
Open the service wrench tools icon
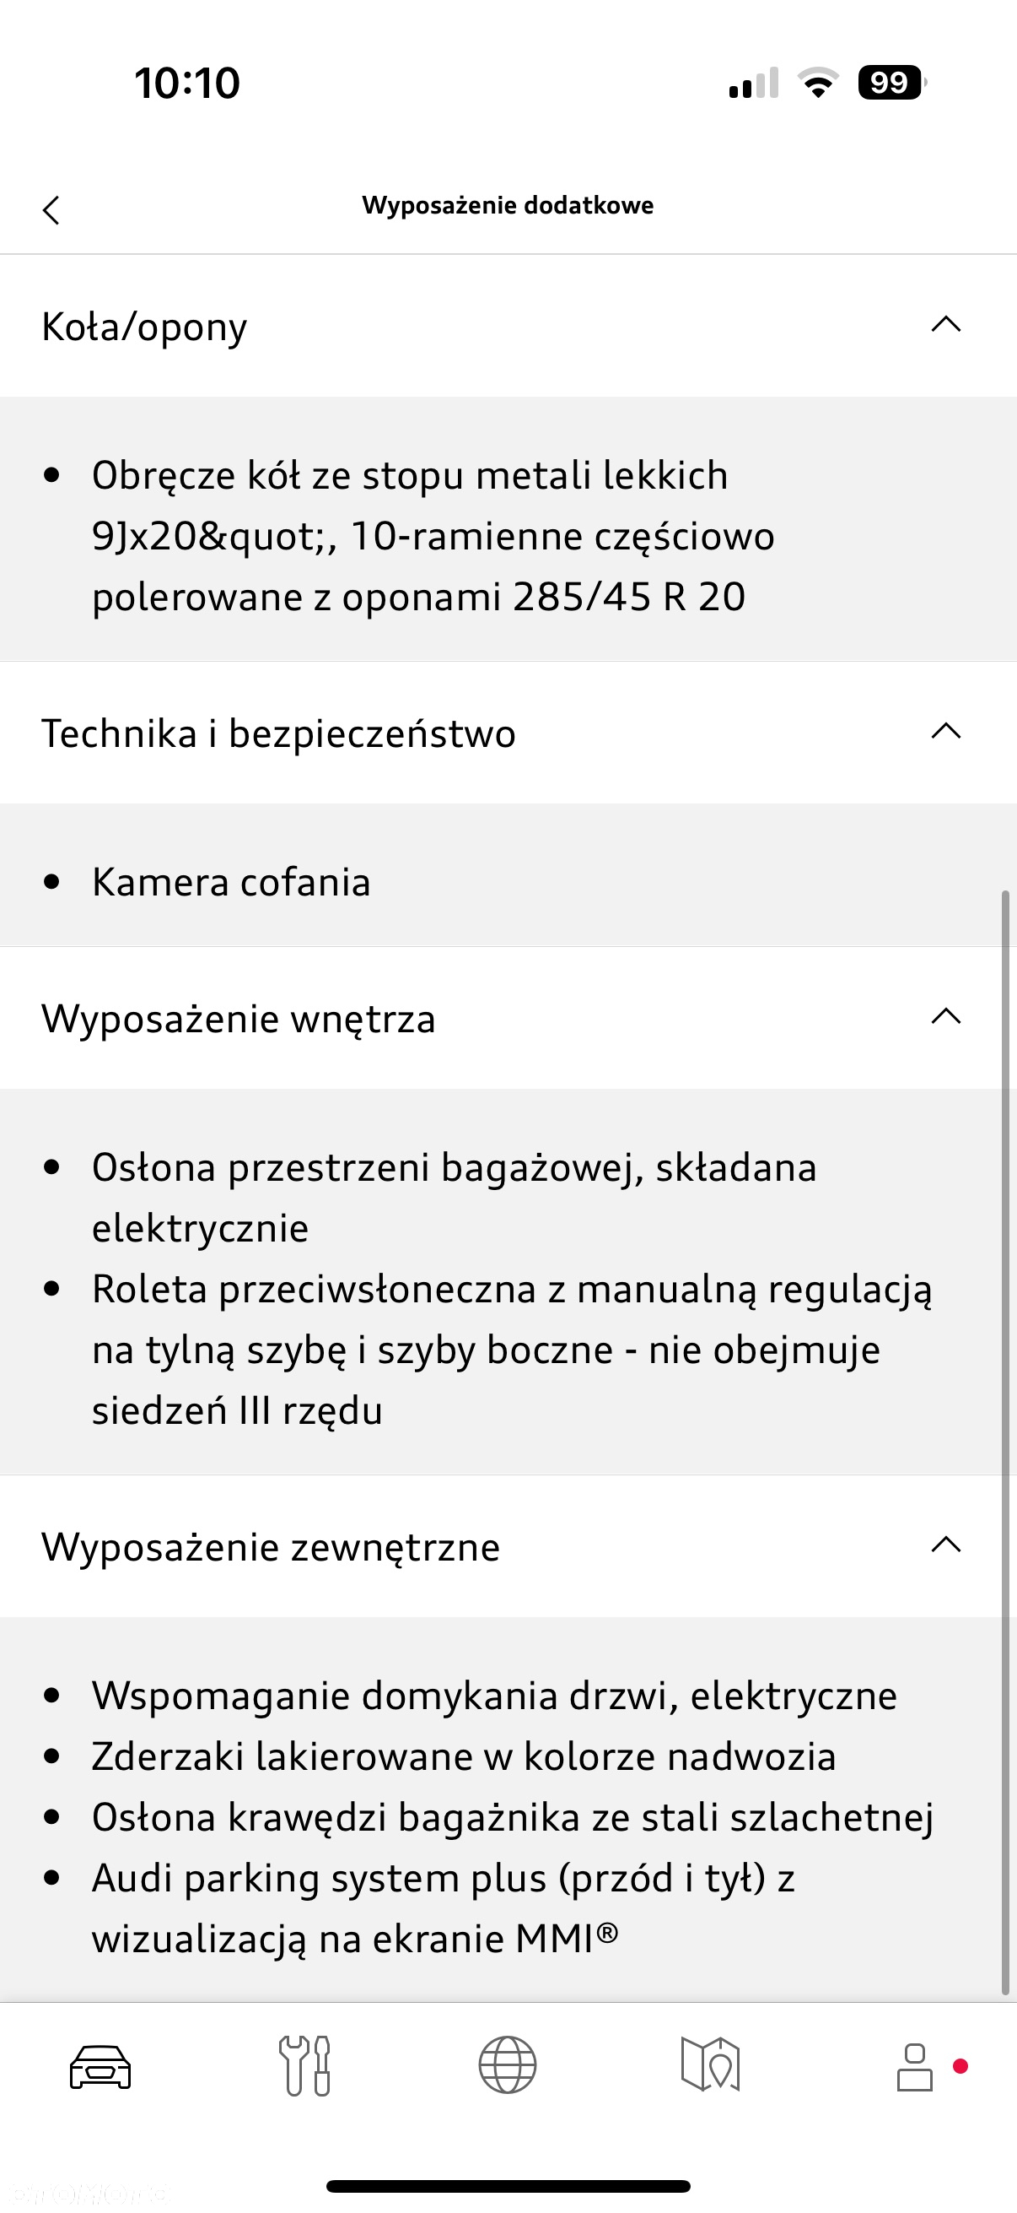304,2065
